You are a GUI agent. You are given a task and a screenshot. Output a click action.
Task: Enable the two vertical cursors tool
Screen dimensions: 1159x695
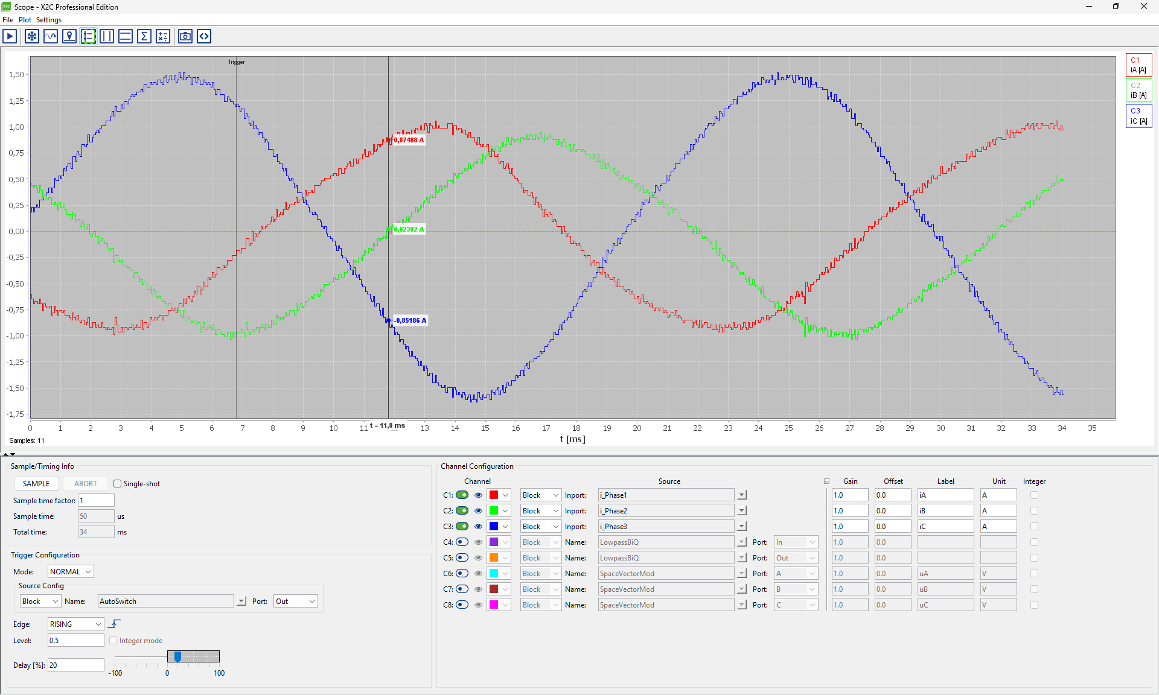107,36
